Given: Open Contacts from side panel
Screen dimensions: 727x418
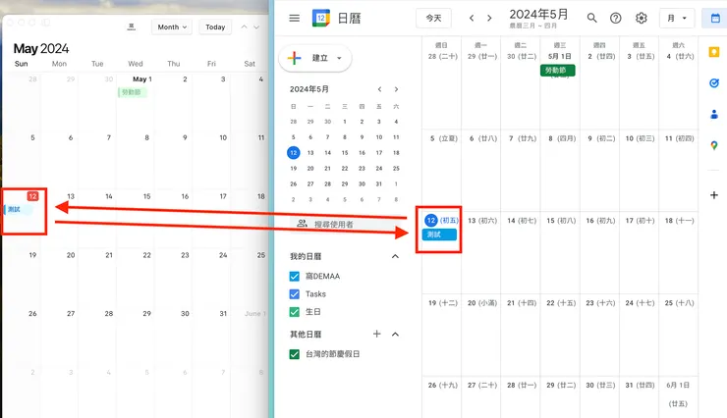Looking at the screenshot, I should point(714,114).
